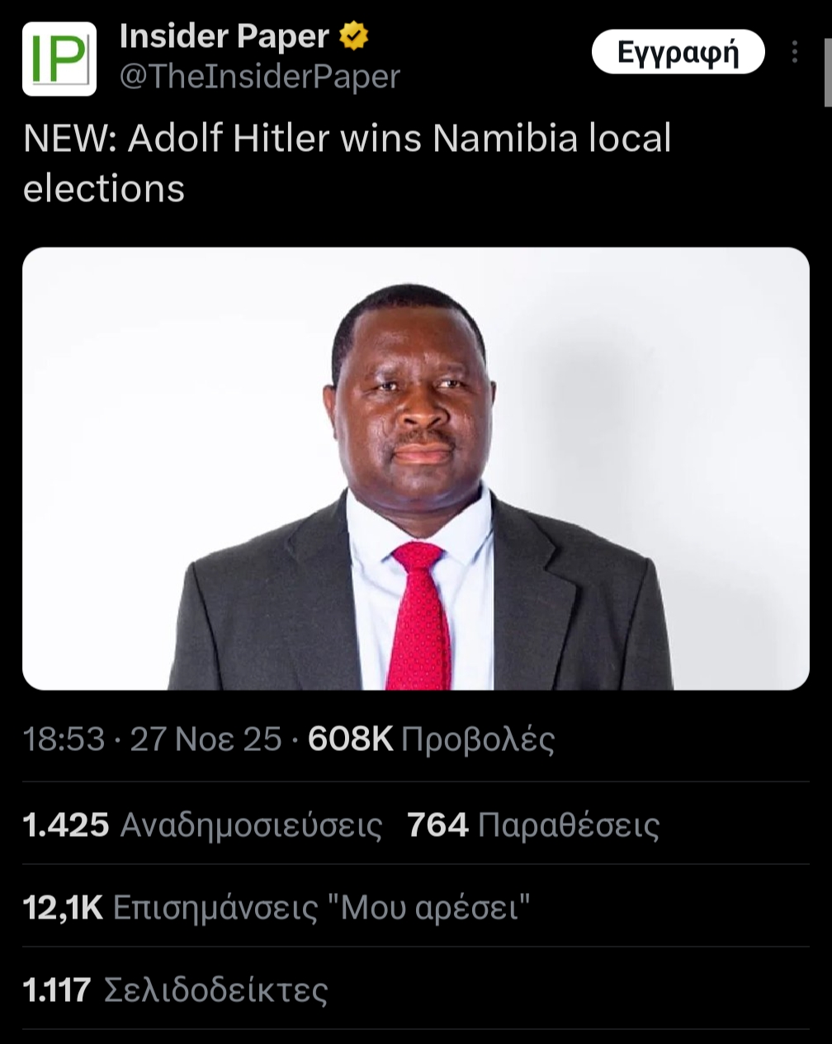Screen dimensions: 832x1044
Task: Open the Insider Paper display name
Action: (x=224, y=36)
